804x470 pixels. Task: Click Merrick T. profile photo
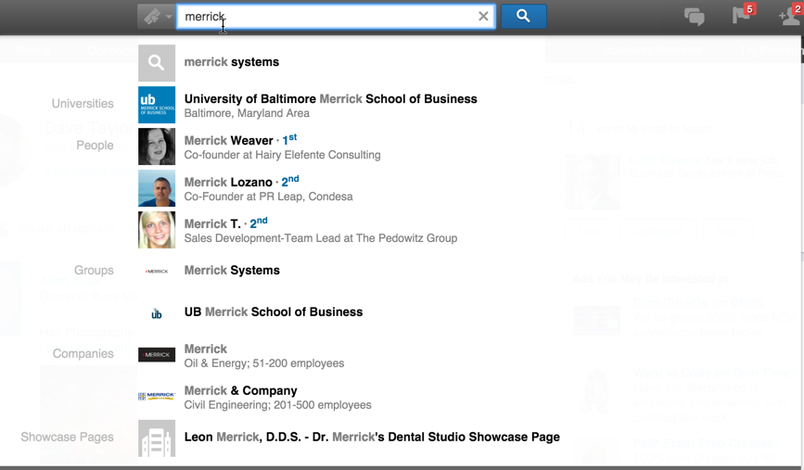coord(157,230)
